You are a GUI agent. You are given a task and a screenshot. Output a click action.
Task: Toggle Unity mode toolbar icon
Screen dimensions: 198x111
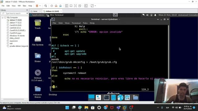[x=80, y=6]
